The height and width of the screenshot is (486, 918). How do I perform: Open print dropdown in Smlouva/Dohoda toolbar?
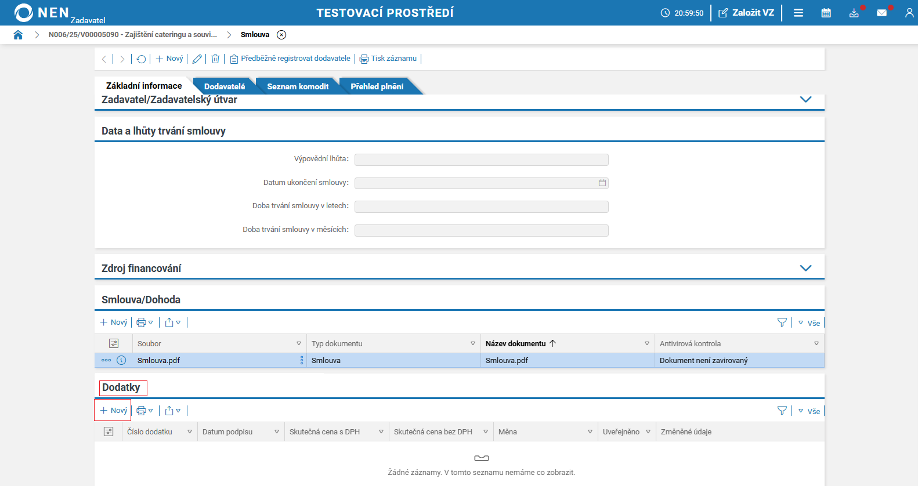144,322
